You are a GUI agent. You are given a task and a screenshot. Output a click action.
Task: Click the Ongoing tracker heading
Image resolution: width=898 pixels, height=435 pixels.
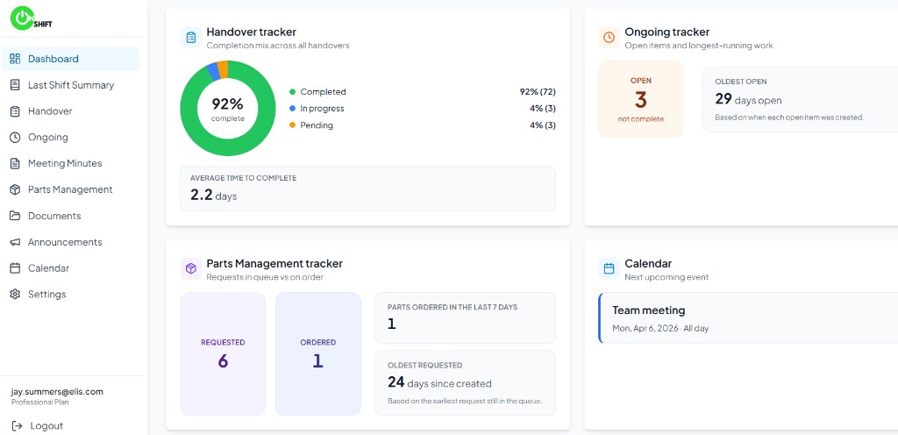coord(667,32)
